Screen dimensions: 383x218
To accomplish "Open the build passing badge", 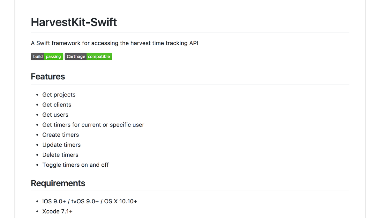I will [x=47, y=57].
